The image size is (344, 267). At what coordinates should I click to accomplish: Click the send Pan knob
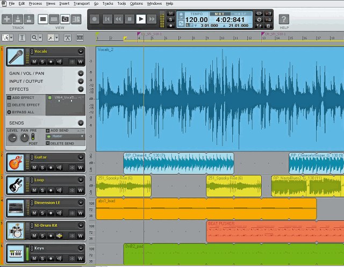click(x=24, y=138)
